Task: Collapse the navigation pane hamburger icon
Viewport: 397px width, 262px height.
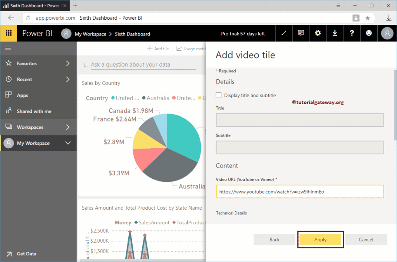Action: [x=8, y=48]
